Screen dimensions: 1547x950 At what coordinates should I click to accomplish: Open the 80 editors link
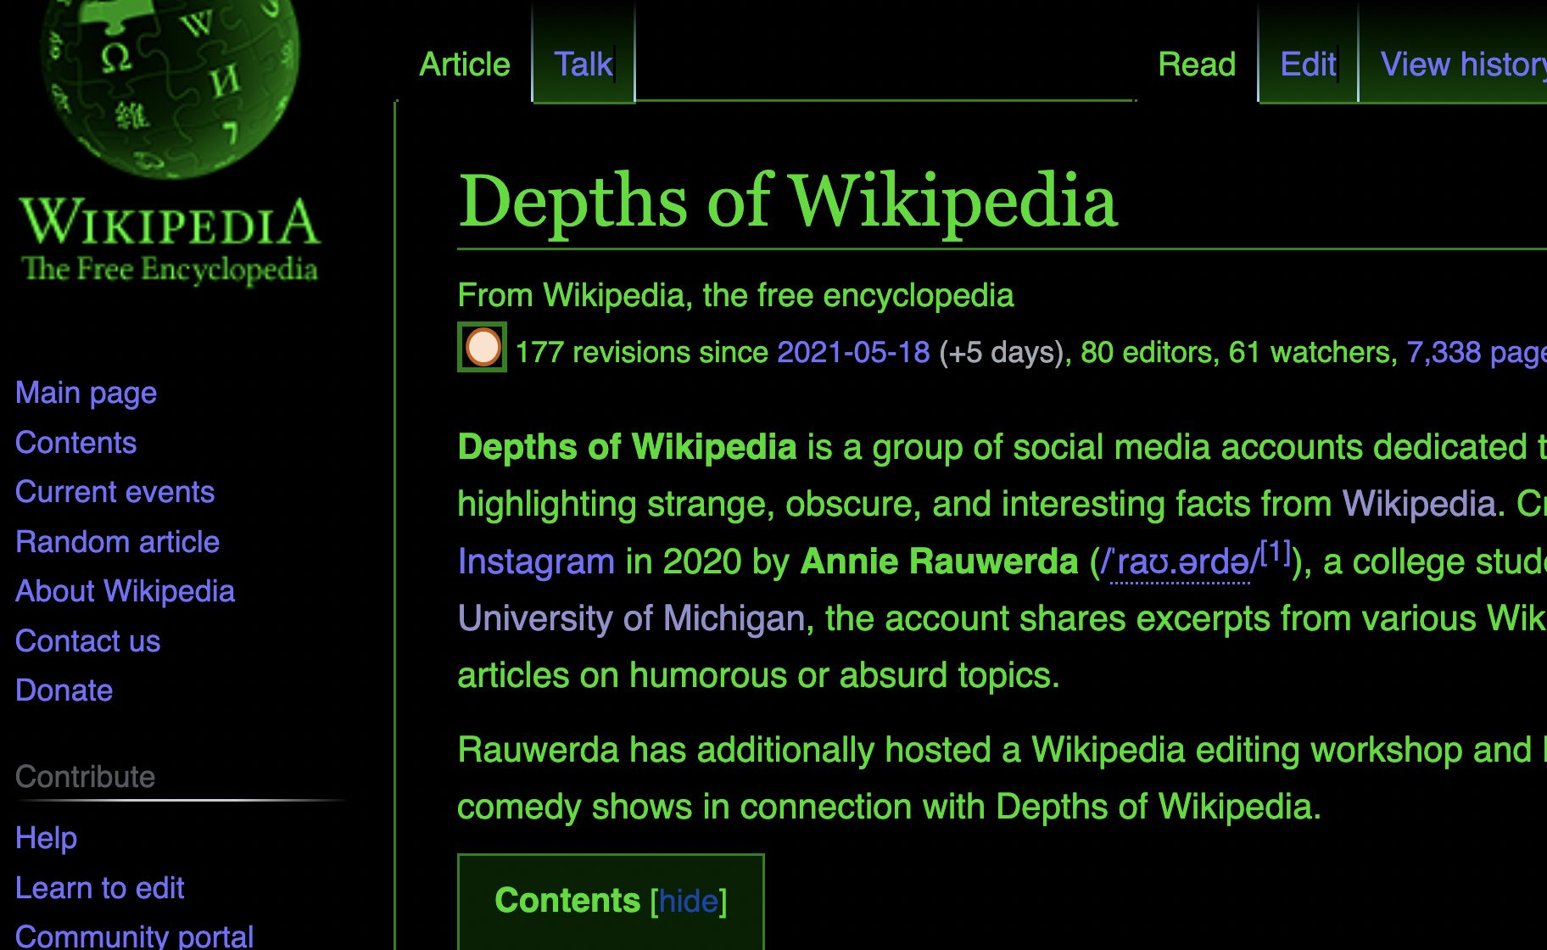pyautogui.click(x=1147, y=352)
